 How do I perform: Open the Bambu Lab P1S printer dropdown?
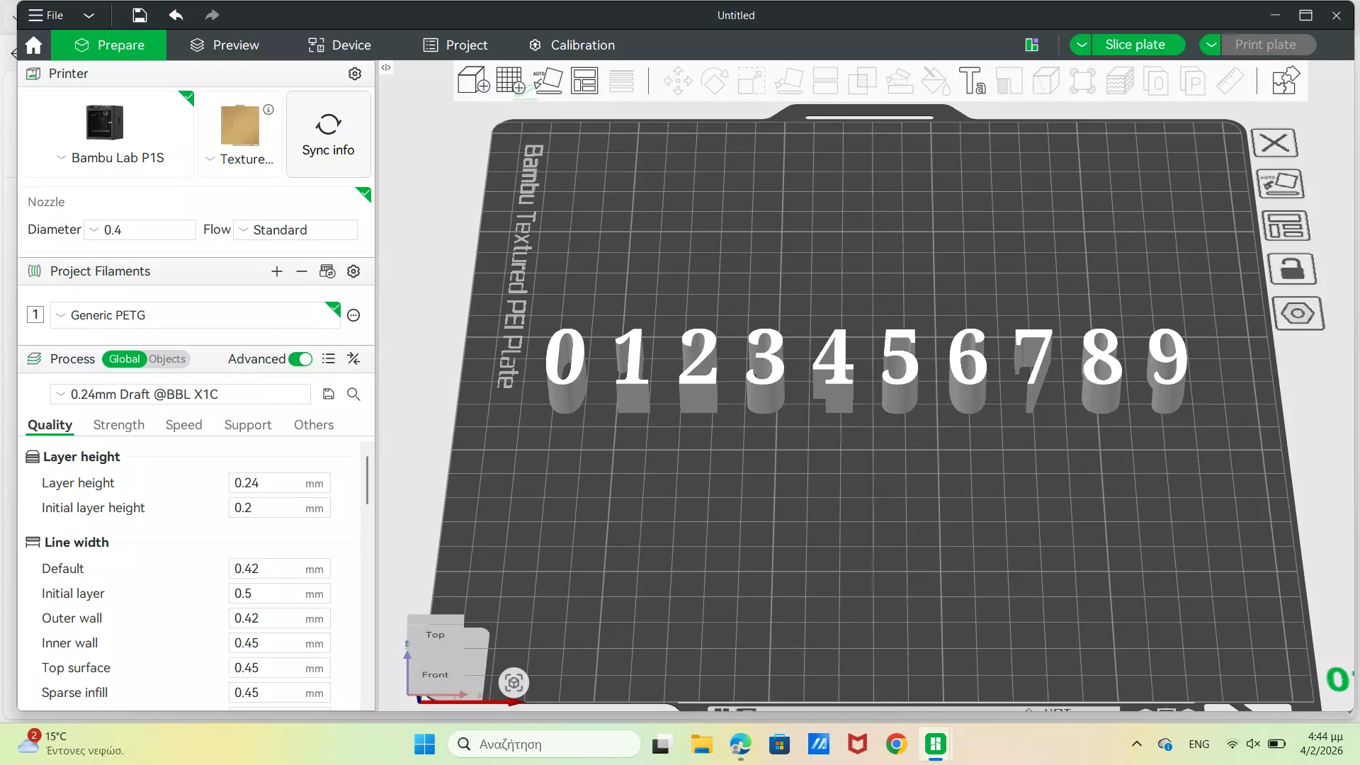point(61,158)
